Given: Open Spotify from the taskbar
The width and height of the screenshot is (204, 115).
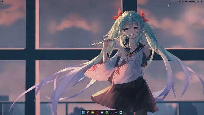Looking at the screenshot, I should click(107, 112).
